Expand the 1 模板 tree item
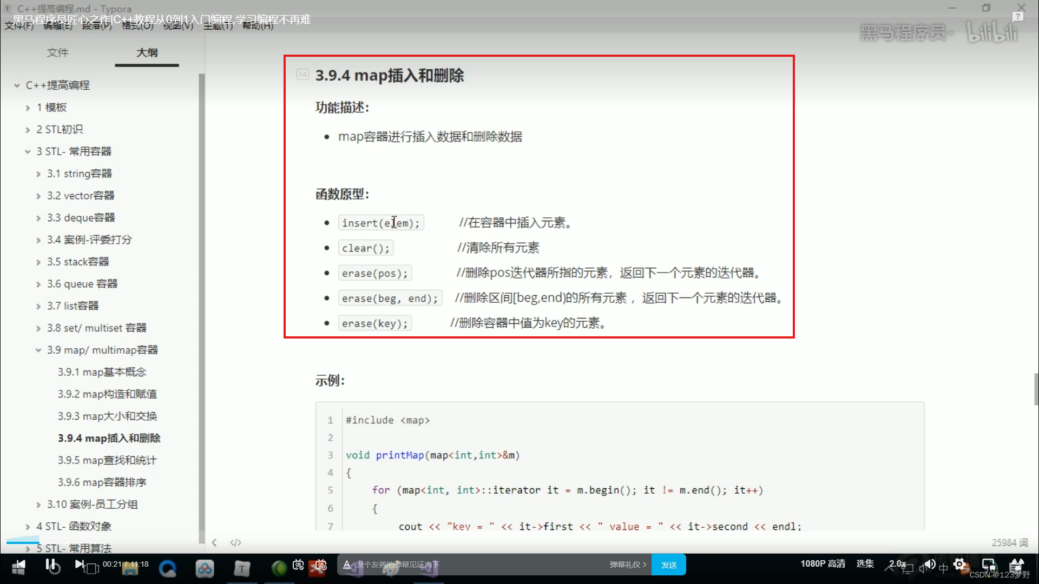 pyautogui.click(x=28, y=107)
